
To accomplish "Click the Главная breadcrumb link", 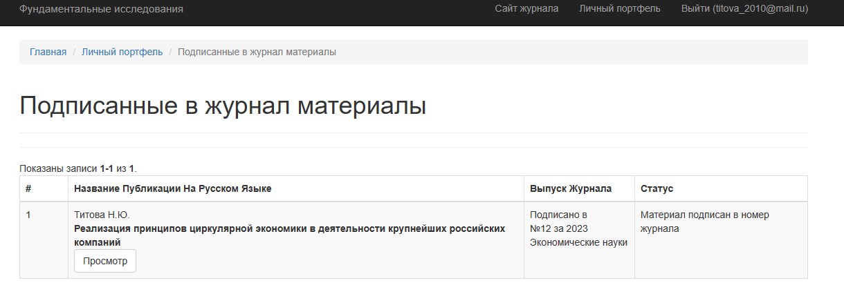I will 48,52.
